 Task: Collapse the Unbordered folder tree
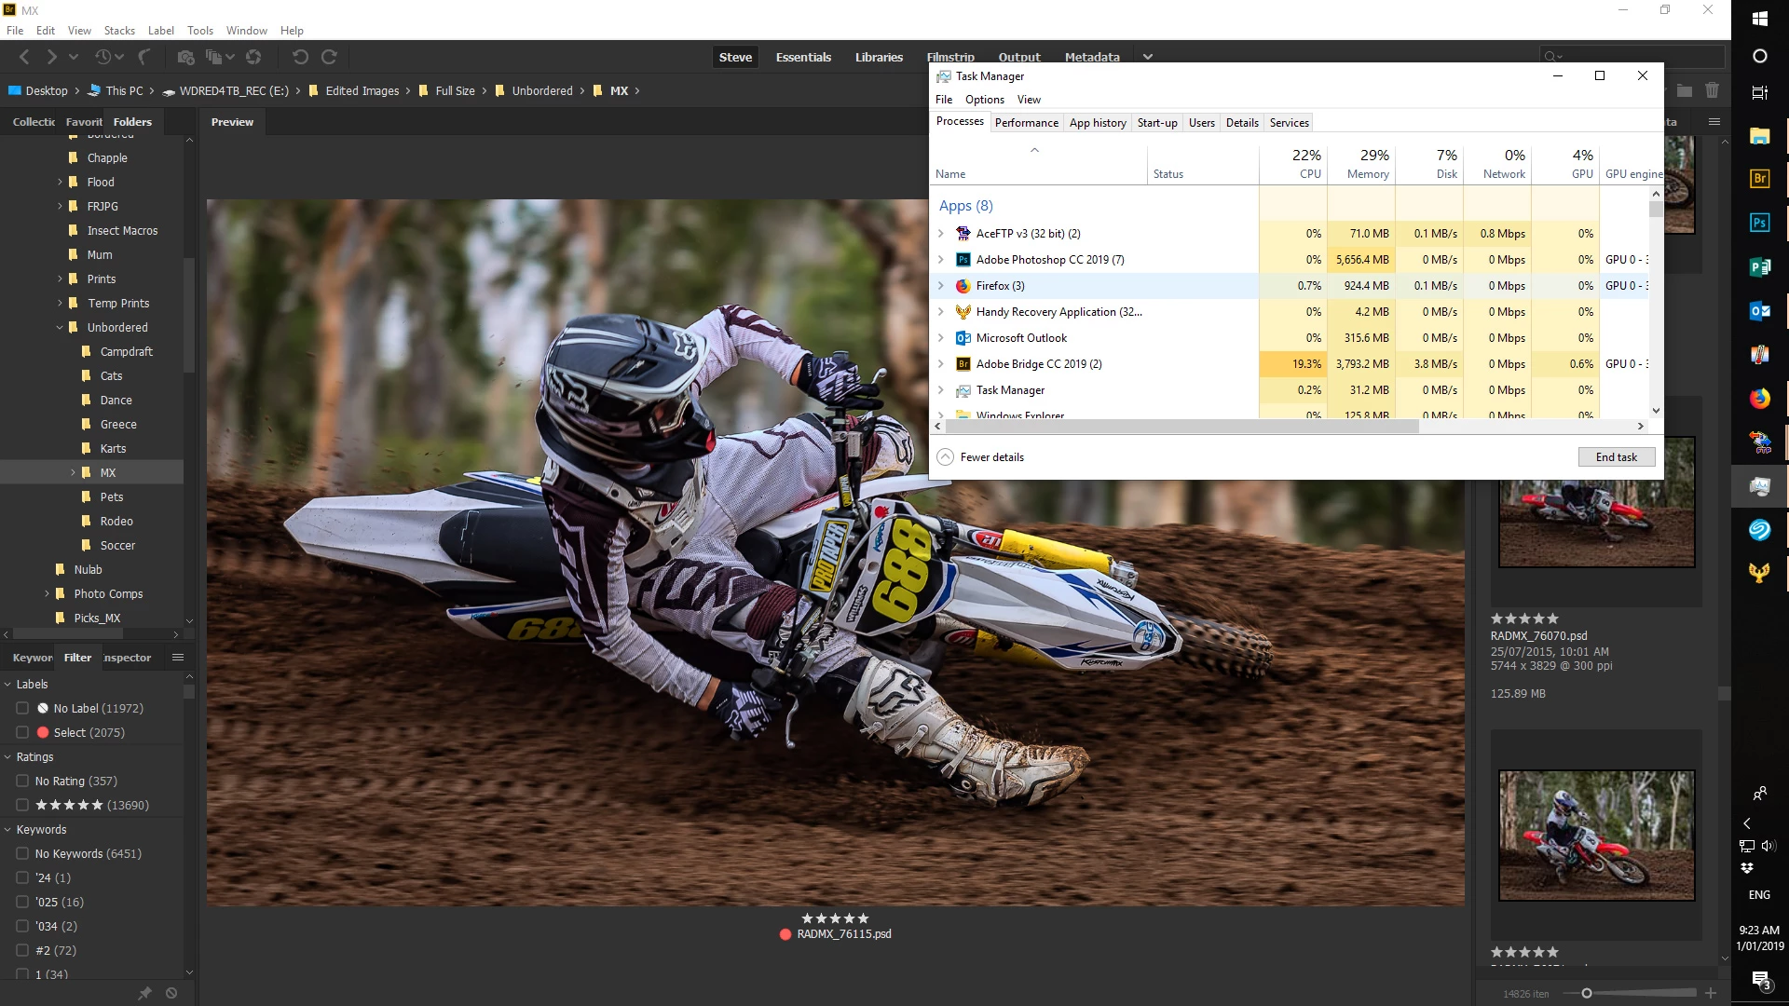(x=60, y=328)
